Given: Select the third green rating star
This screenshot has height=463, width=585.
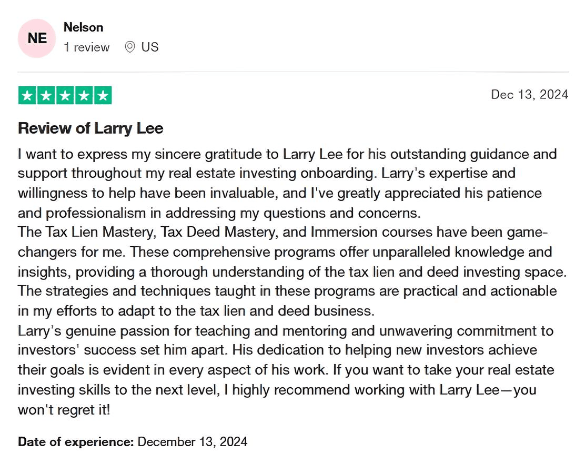Looking at the screenshot, I should (x=65, y=95).
